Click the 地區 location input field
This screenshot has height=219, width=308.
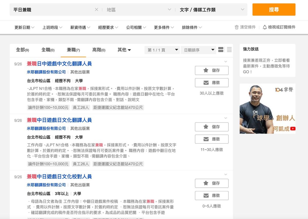(x=136, y=10)
